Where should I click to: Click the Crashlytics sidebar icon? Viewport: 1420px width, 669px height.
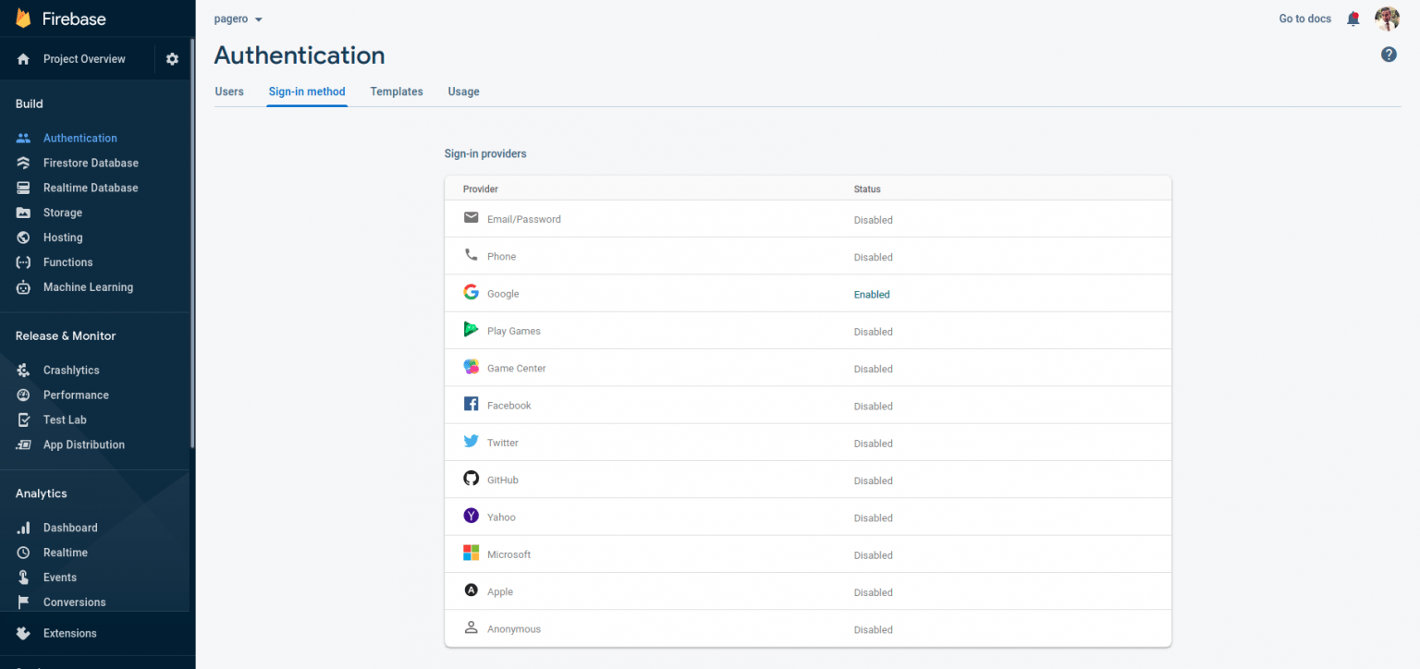[x=24, y=370]
